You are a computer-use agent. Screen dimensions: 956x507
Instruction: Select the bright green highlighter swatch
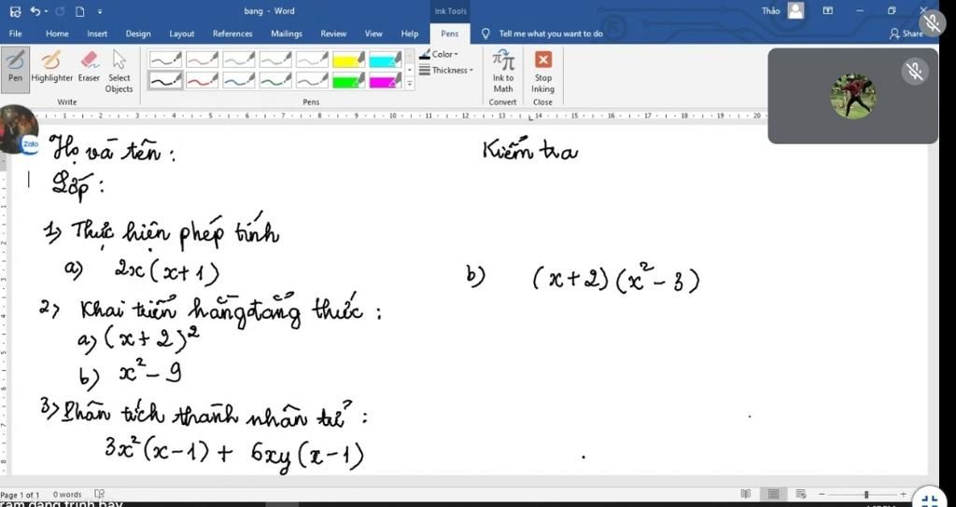(349, 79)
